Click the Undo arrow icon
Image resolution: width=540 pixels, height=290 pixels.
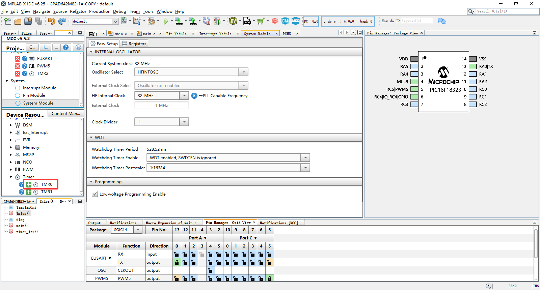pyautogui.click(x=51, y=21)
